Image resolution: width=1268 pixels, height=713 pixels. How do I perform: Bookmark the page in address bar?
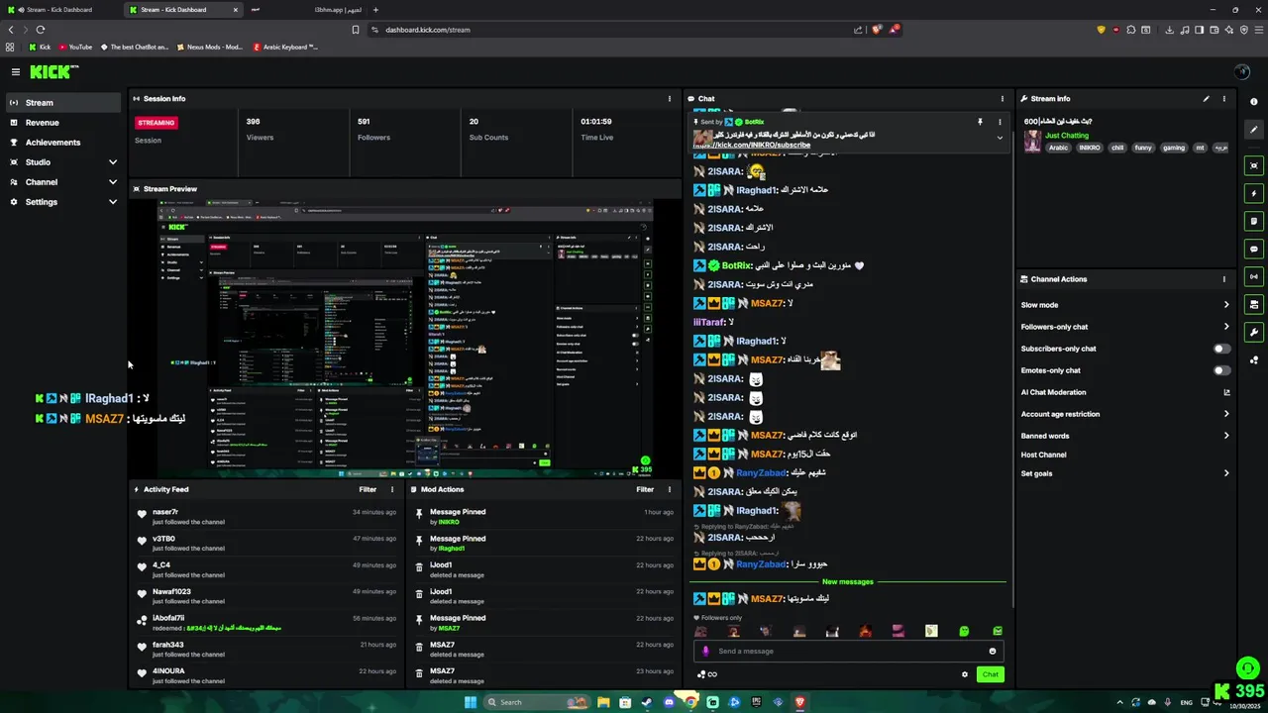(356, 30)
